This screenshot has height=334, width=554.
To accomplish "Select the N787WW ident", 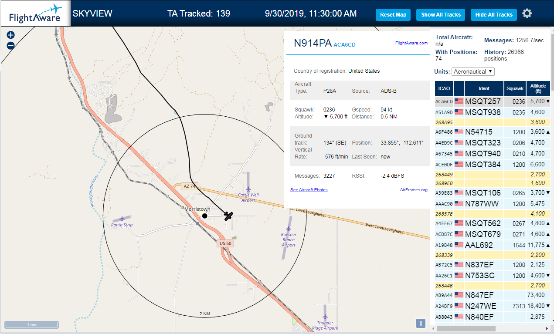I will pyautogui.click(x=482, y=203).
